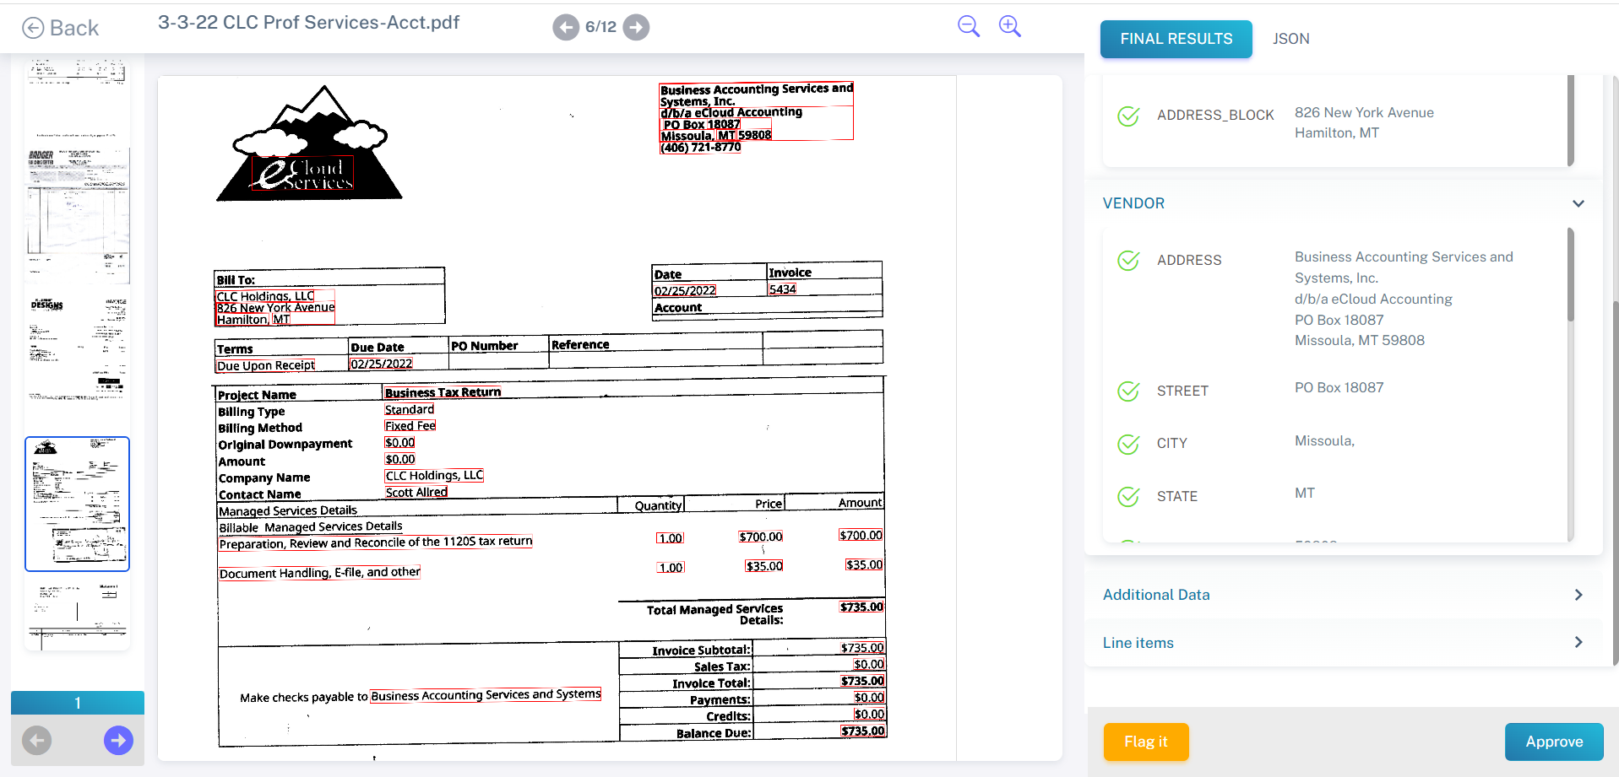This screenshot has width=1619, height=777.
Task: Click the ADDRESS_BLOCK panel scrollbar
Action: tap(1571, 120)
